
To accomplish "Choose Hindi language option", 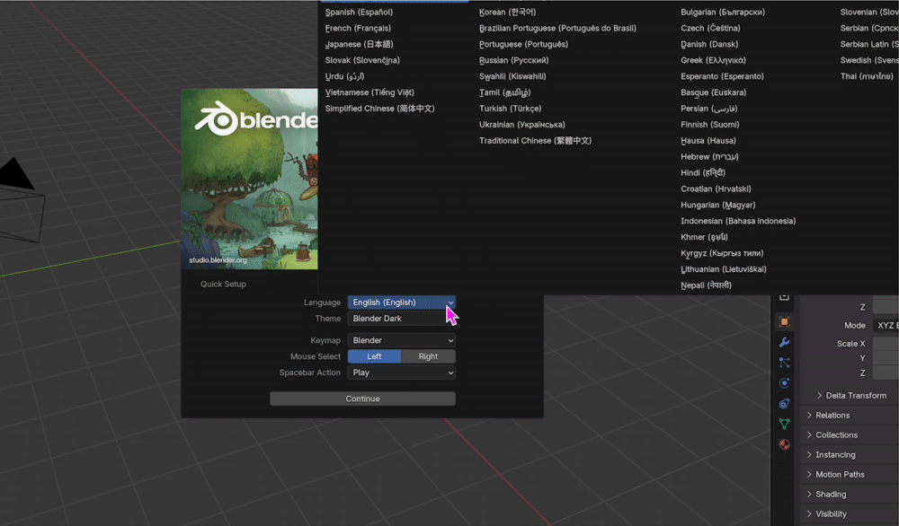I will 703,172.
